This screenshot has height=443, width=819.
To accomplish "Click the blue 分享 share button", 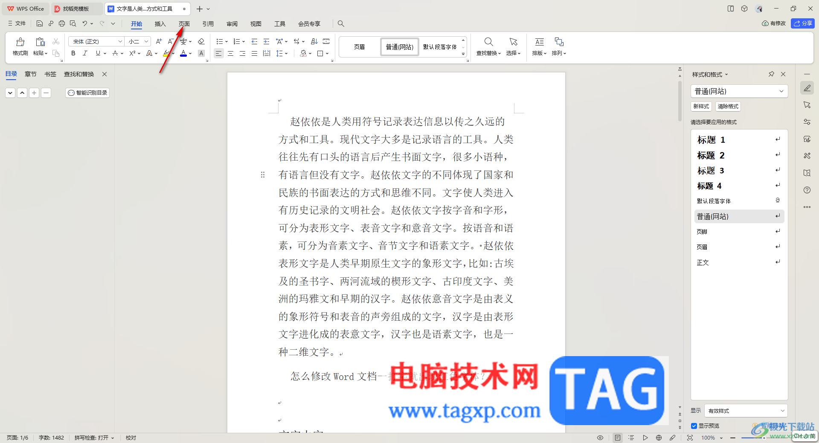I will [803, 23].
